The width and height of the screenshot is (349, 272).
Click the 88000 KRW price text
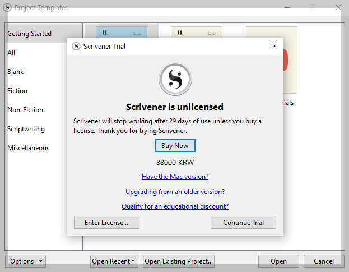coord(175,163)
